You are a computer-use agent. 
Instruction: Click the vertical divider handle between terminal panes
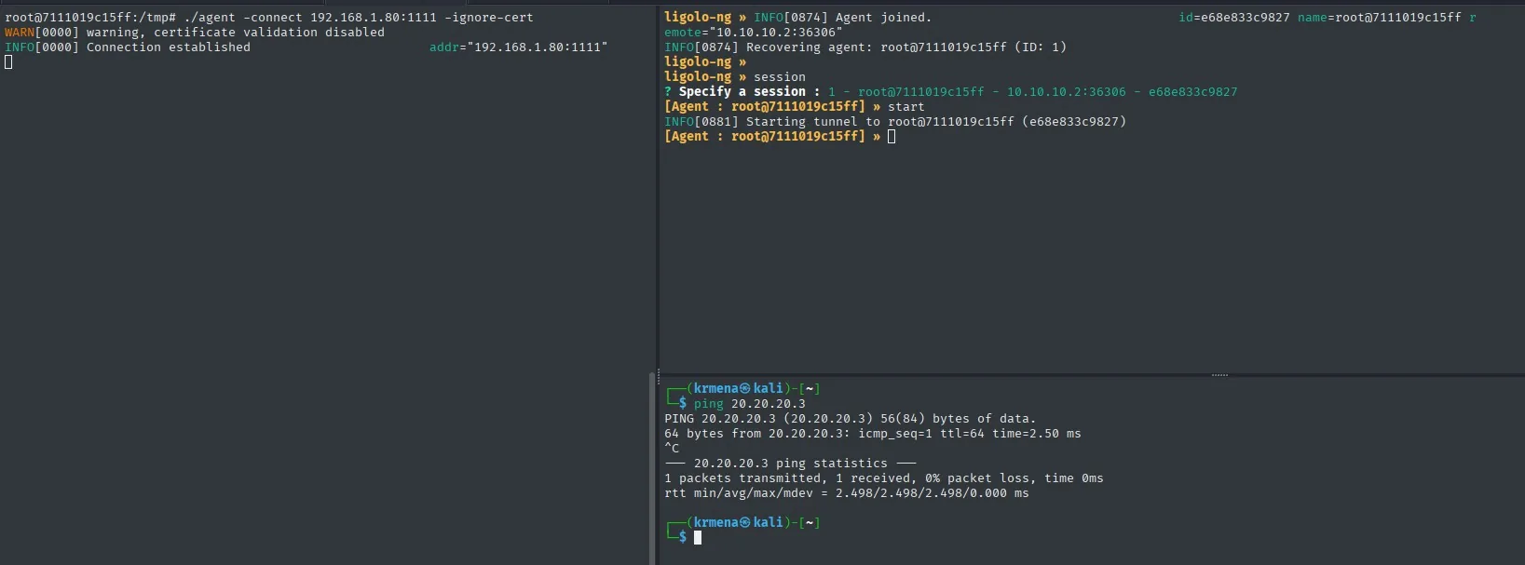pyautogui.click(x=658, y=375)
